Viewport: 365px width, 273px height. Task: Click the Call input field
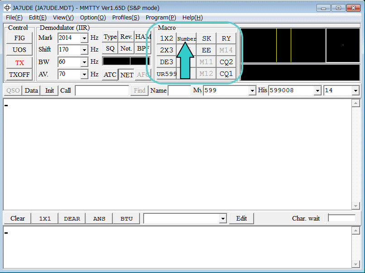click(102, 91)
